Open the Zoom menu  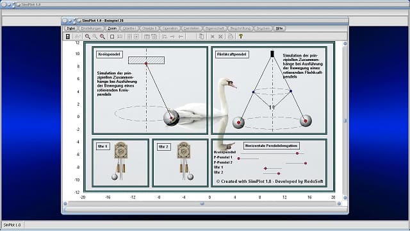pos(112,28)
